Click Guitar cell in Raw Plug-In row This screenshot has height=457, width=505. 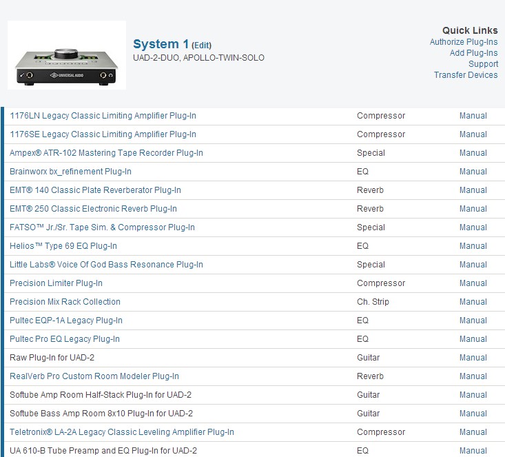click(x=369, y=358)
